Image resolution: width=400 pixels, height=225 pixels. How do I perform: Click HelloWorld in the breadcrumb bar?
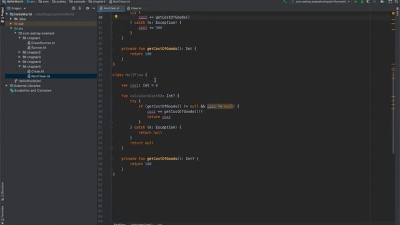[12, 1]
